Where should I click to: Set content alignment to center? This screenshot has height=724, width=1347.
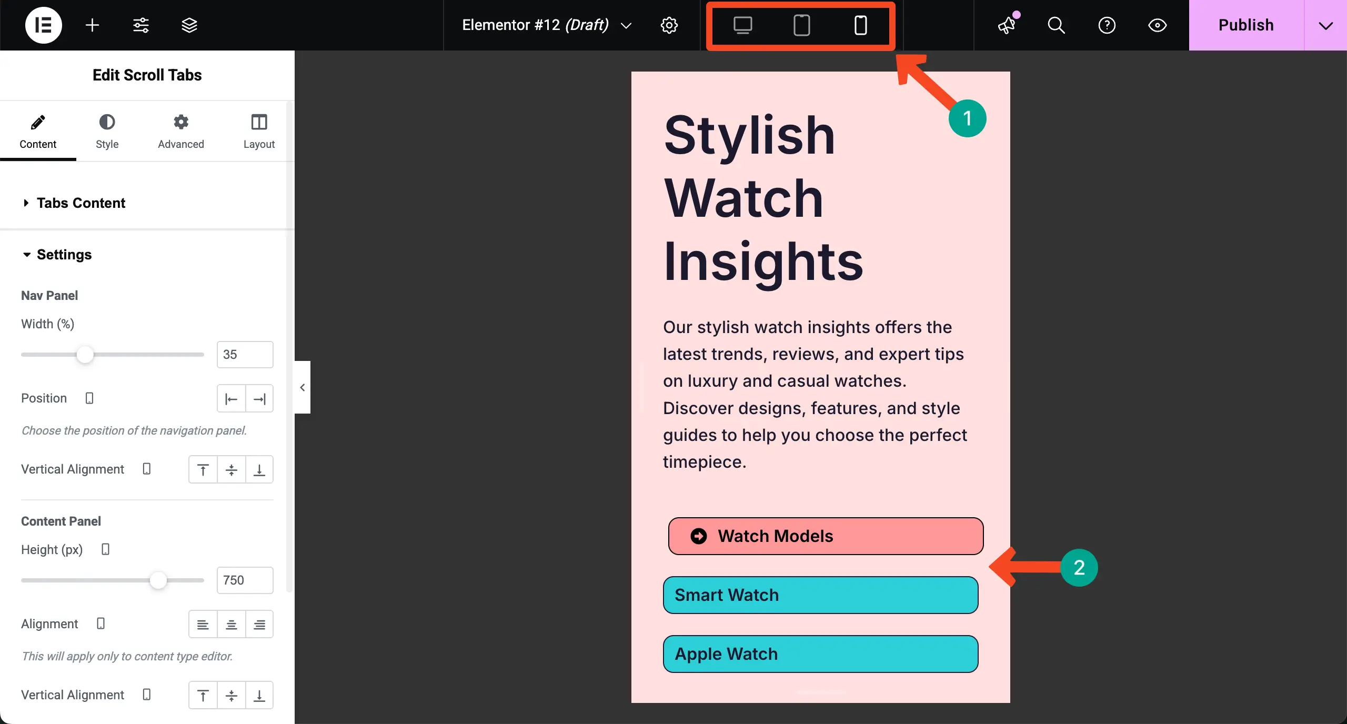tap(232, 625)
